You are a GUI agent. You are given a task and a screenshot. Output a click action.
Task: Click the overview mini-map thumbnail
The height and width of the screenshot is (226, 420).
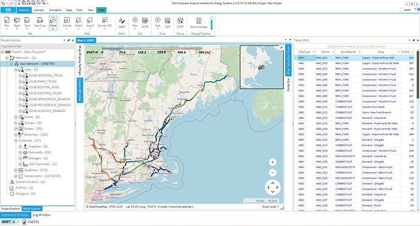tap(261, 67)
